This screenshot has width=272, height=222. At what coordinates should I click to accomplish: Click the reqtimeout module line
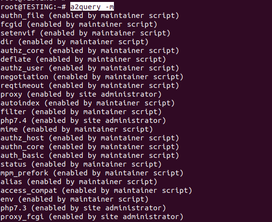pos(90,85)
